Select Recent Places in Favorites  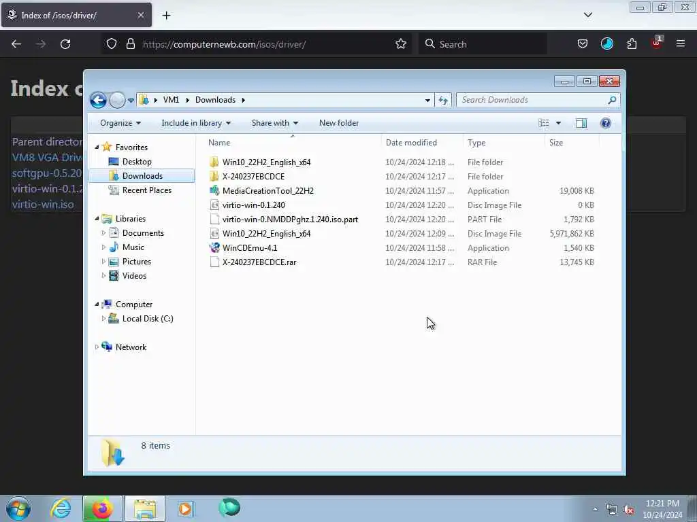click(147, 190)
